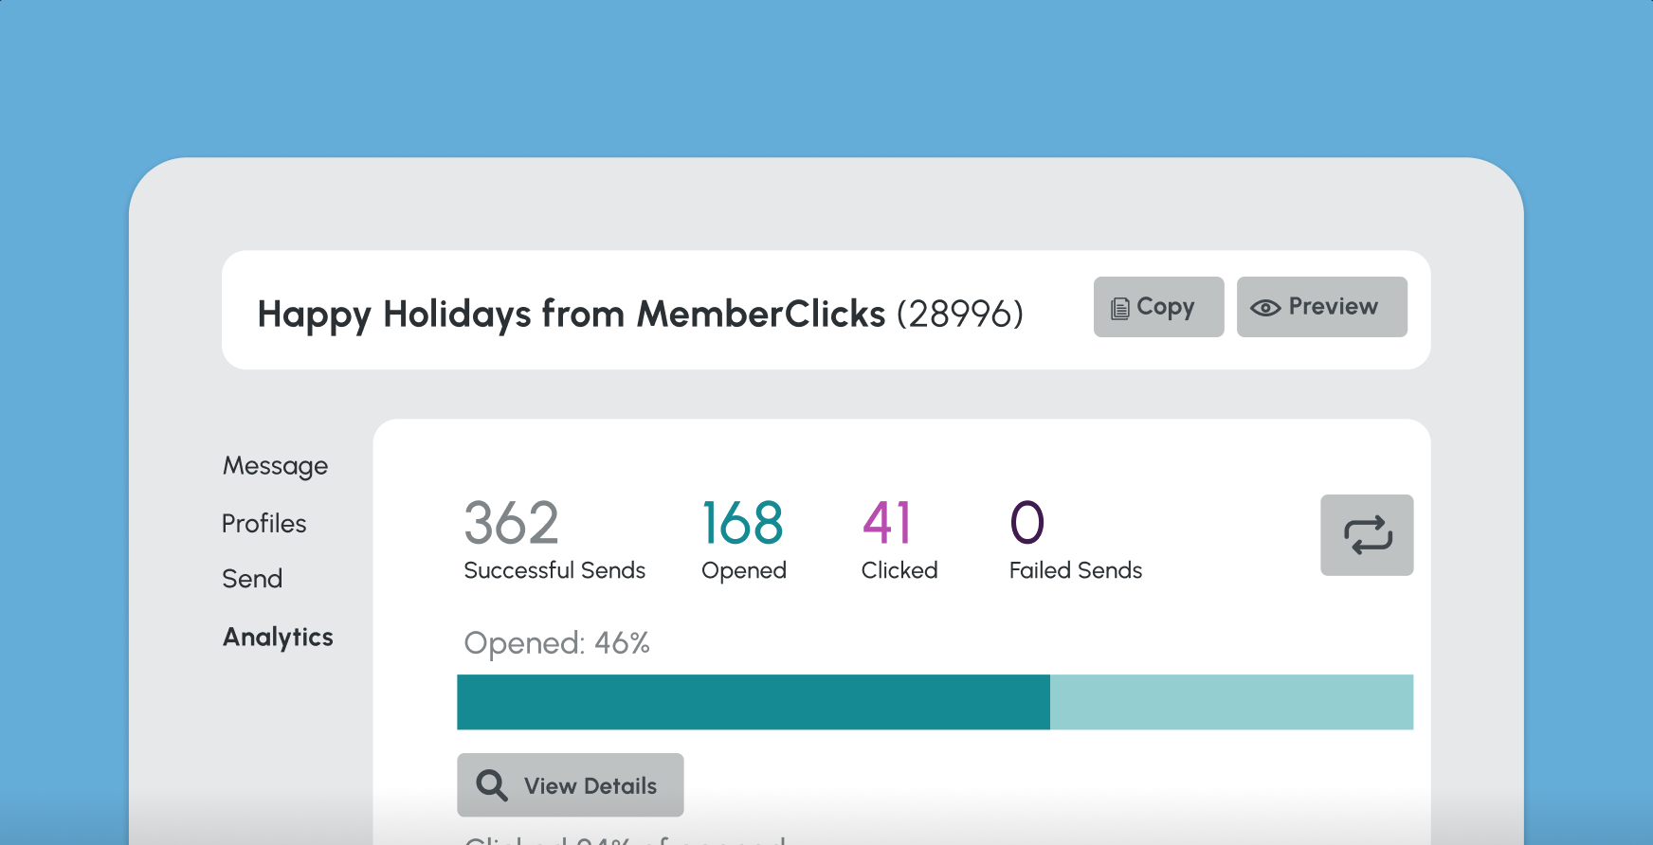Click the dark teal filled portion of the bar
Image resolution: width=1653 pixels, height=845 pixels.
753,702
